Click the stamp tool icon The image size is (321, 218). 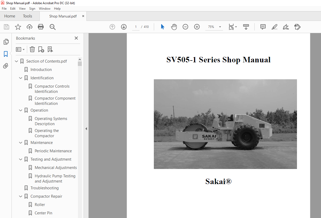point(297,27)
